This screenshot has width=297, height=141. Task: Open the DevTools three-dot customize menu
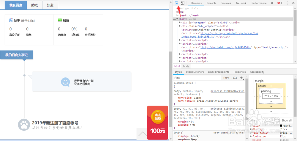[287, 3]
